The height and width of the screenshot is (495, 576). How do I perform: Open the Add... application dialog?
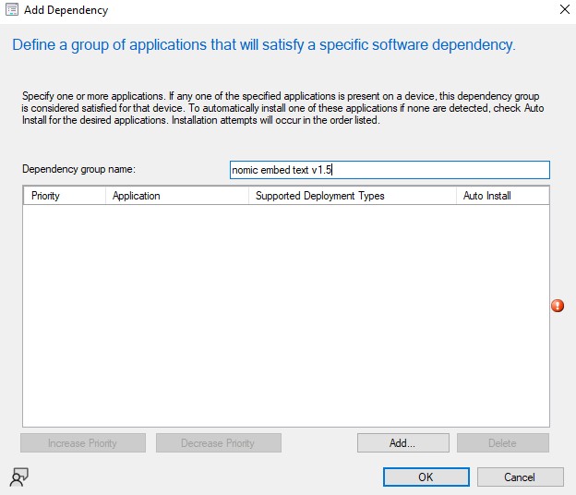coord(402,443)
